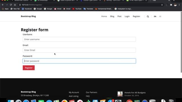Open the browser home page icon
Viewport: 182px width, 102px height.
point(15,5)
